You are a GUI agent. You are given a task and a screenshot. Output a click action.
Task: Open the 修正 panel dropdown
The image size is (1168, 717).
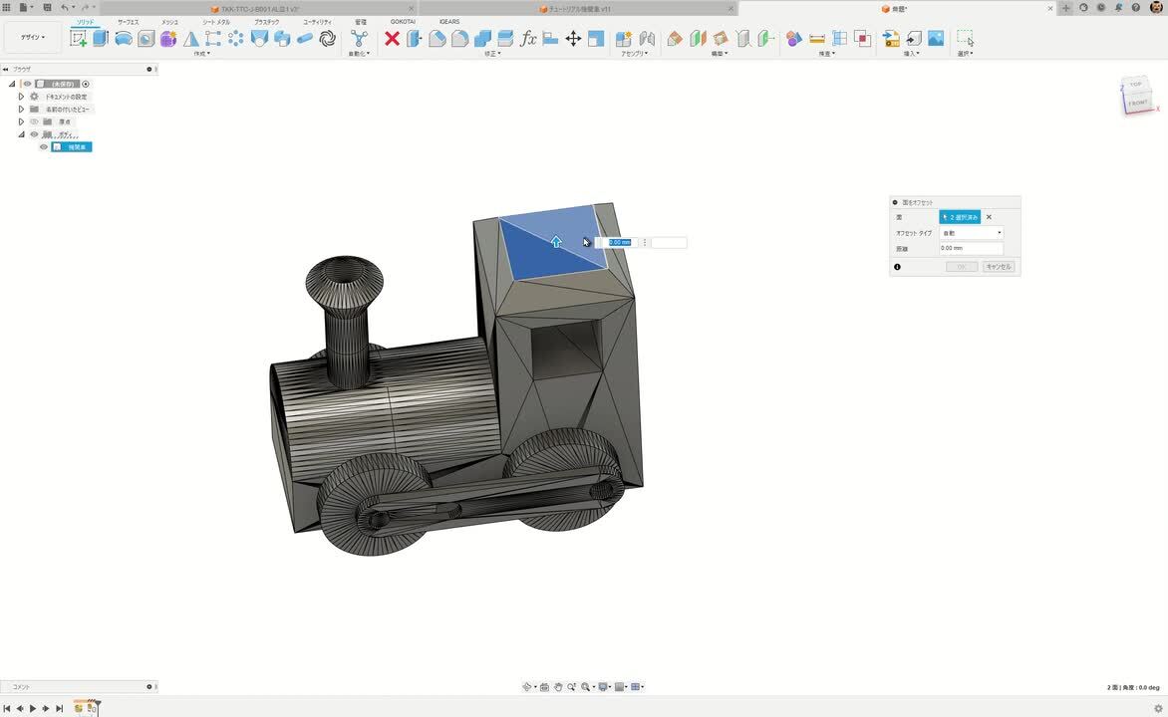(492, 54)
